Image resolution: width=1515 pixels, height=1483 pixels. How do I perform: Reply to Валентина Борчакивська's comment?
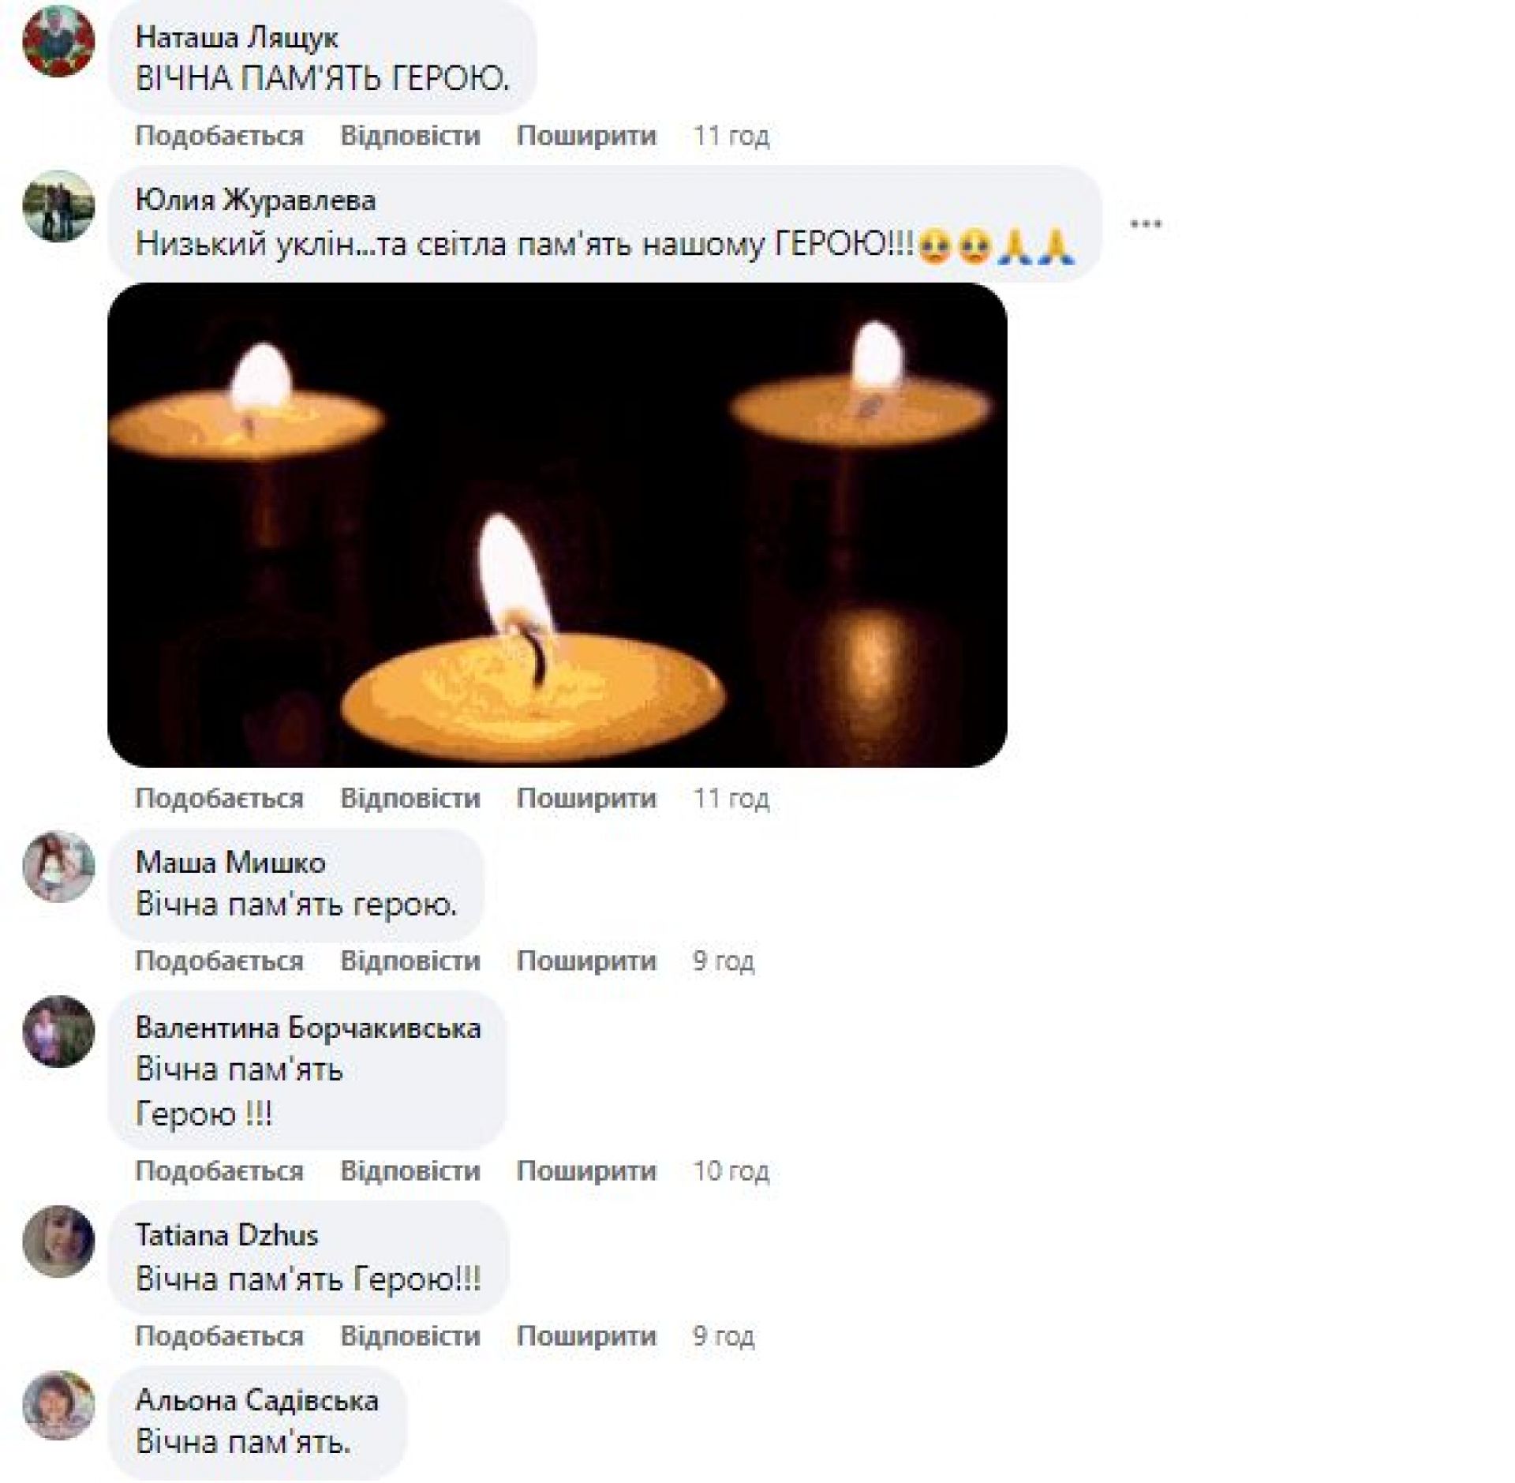[x=410, y=1171]
